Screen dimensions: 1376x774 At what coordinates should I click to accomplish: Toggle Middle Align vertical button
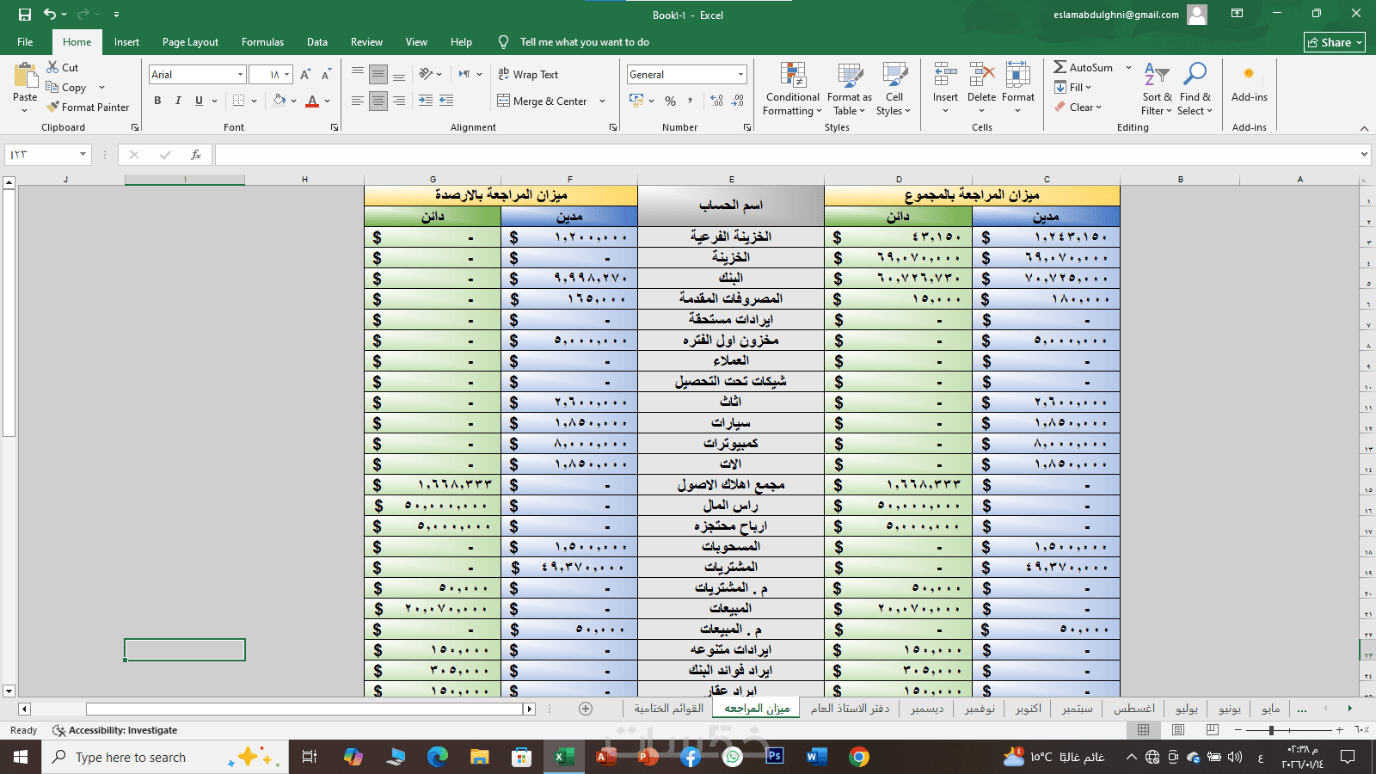click(378, 75)
